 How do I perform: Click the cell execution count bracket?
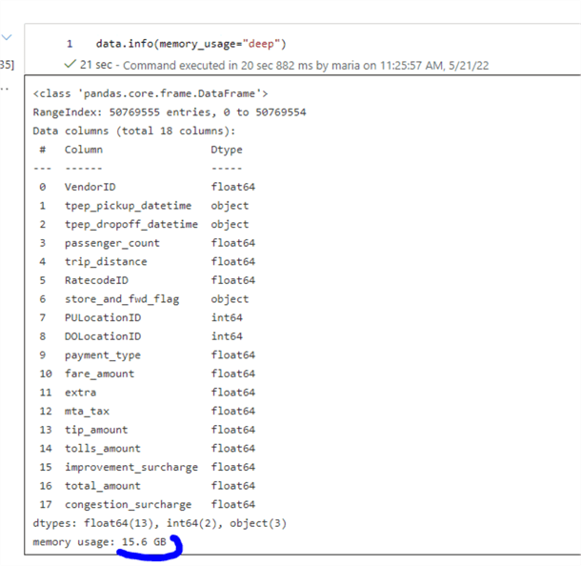pos(7,65)
